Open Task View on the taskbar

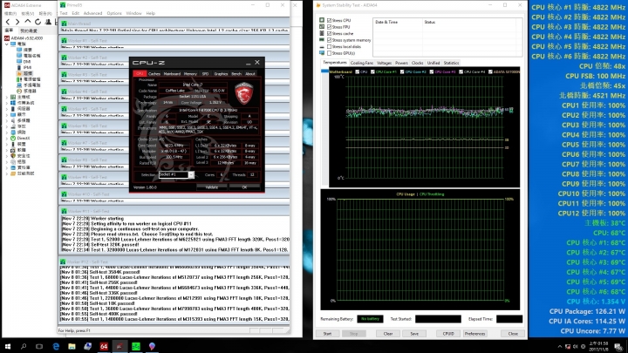pos(39,346)
